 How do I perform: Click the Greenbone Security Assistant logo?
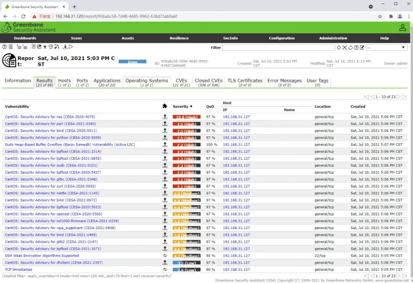pos(28,28)
